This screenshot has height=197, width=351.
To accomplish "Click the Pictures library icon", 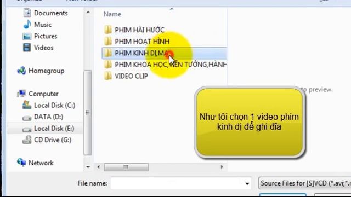I will point(27,36).
